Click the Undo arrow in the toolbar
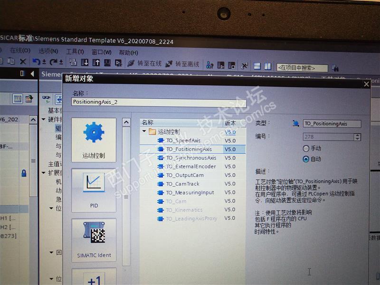This screenshot has width=380, height=285. coord(36,62)
